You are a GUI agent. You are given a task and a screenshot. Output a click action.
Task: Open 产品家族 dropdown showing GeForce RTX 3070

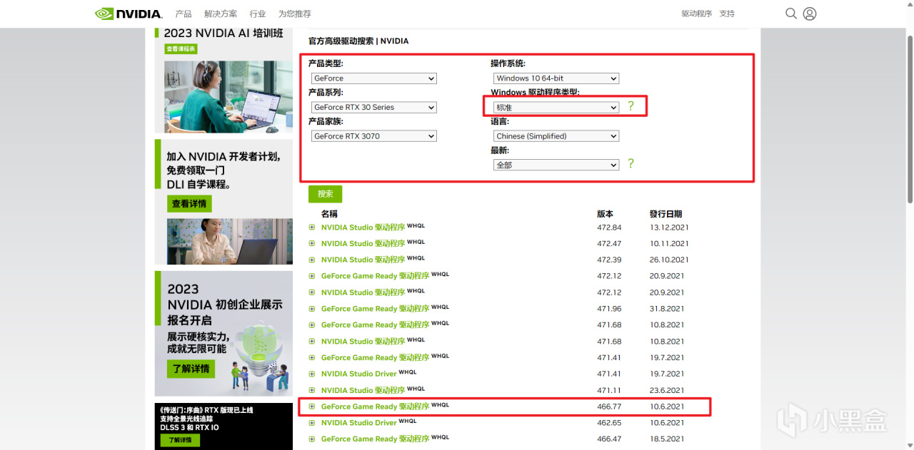click(373, 136)
